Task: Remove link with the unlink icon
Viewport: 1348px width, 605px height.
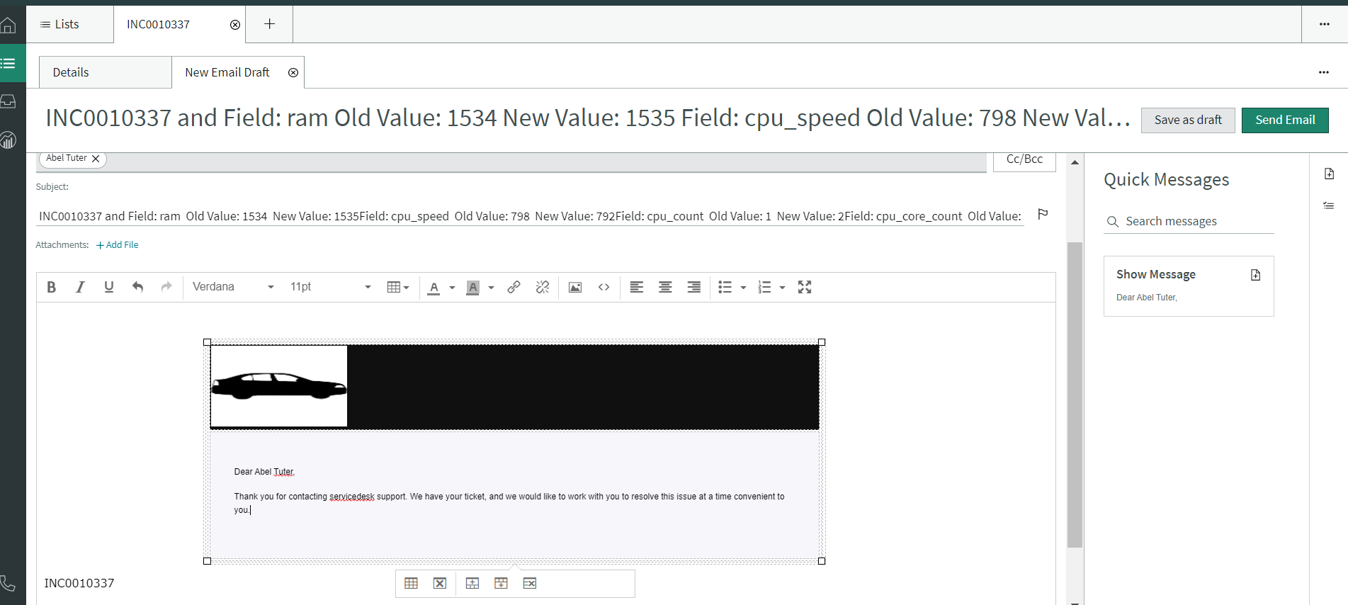Action: pos(543,287)
